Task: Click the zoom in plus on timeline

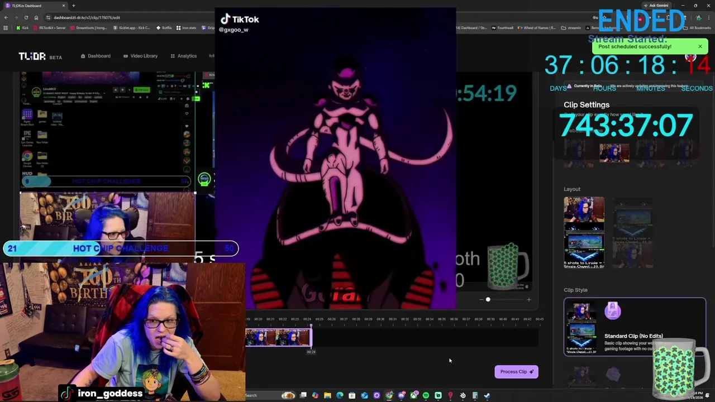Action: tap(528, 300)
